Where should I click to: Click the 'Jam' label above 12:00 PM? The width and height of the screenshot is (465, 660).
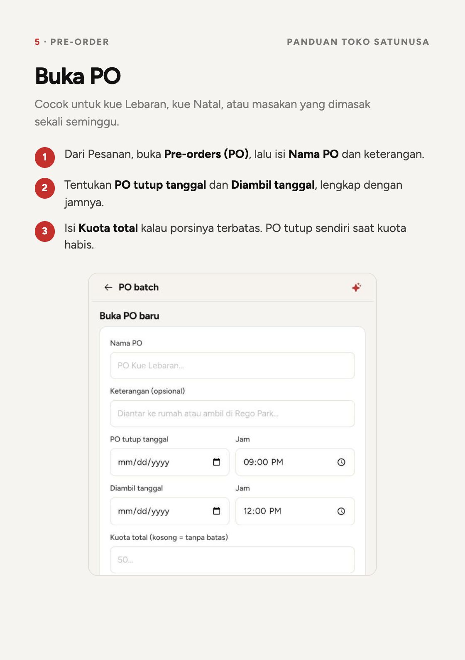coord(243,488)
